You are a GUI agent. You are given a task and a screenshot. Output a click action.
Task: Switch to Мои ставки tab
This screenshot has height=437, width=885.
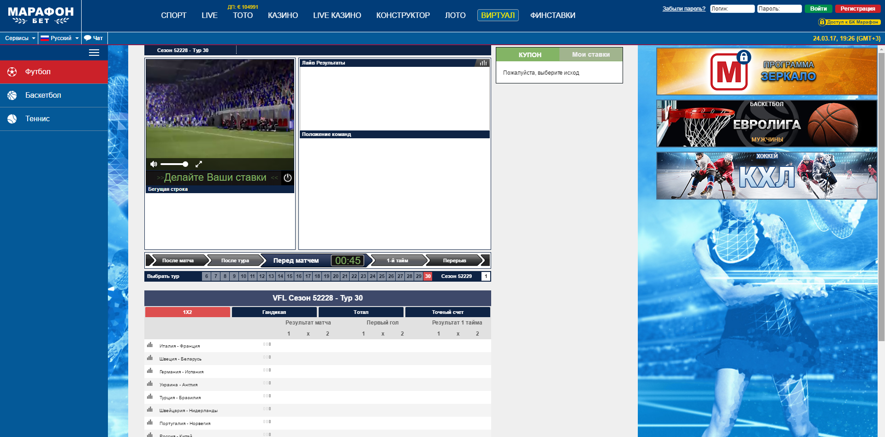[591, 54]
